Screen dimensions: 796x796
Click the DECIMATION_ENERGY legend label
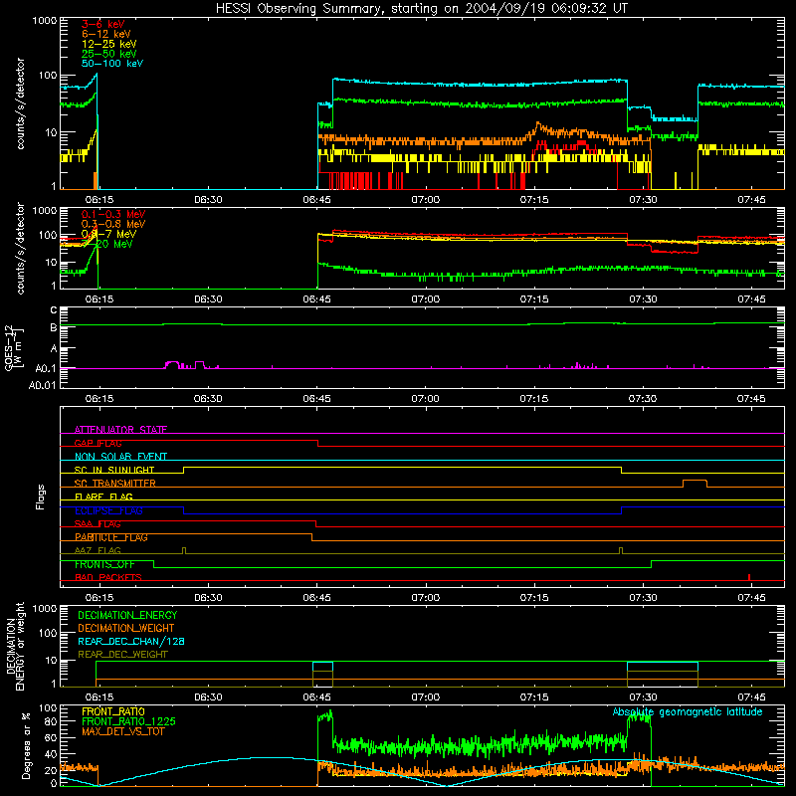tap(127, 615)
